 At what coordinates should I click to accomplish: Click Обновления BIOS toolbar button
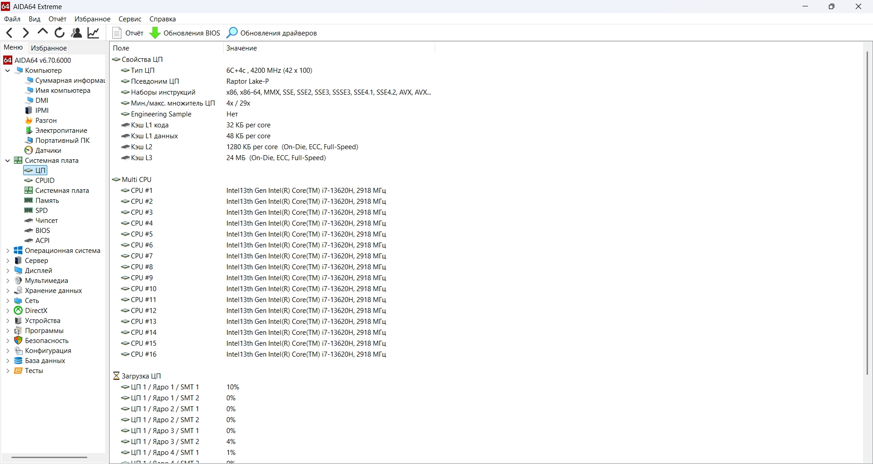point(185,33)
